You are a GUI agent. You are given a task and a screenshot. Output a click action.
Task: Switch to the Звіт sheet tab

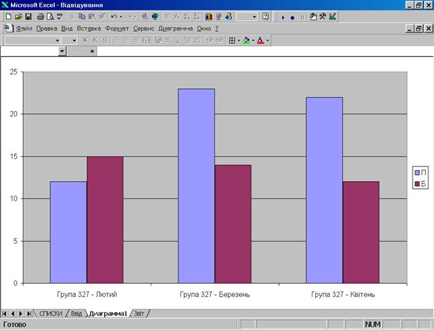[140, 314]
